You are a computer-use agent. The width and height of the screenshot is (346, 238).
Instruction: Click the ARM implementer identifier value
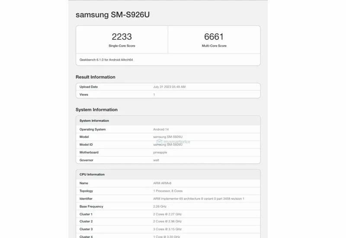tap(199, 199)
